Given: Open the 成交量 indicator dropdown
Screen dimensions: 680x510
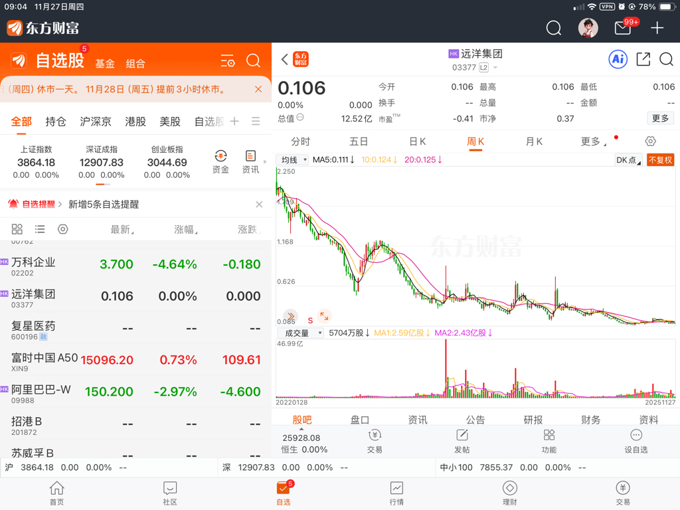Looking at the screenshot, I should [x=300, y=333].
